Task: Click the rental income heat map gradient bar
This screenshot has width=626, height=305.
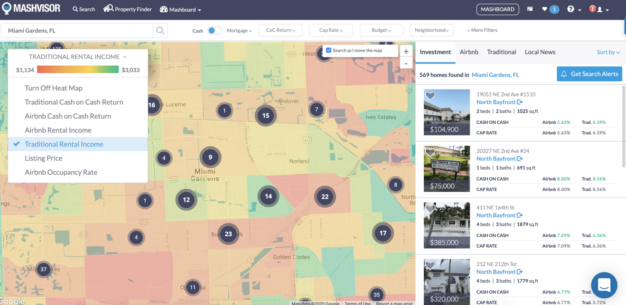Action: pyautogui.click(x=78, y=69)
